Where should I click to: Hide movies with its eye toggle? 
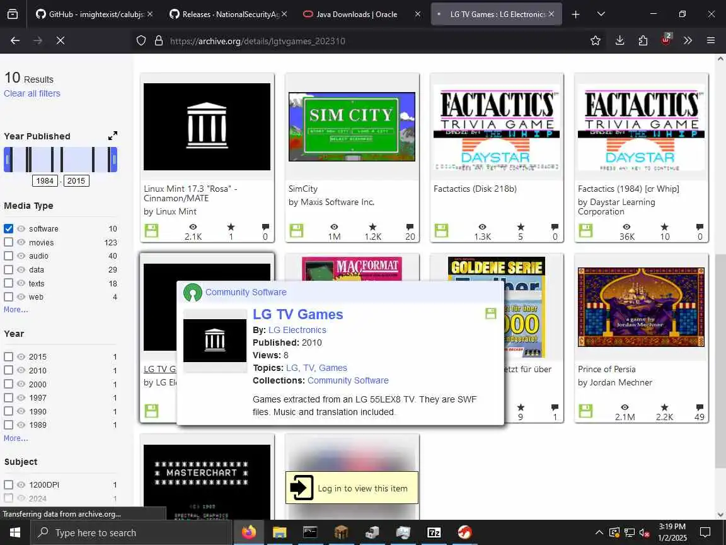point(21,242)
